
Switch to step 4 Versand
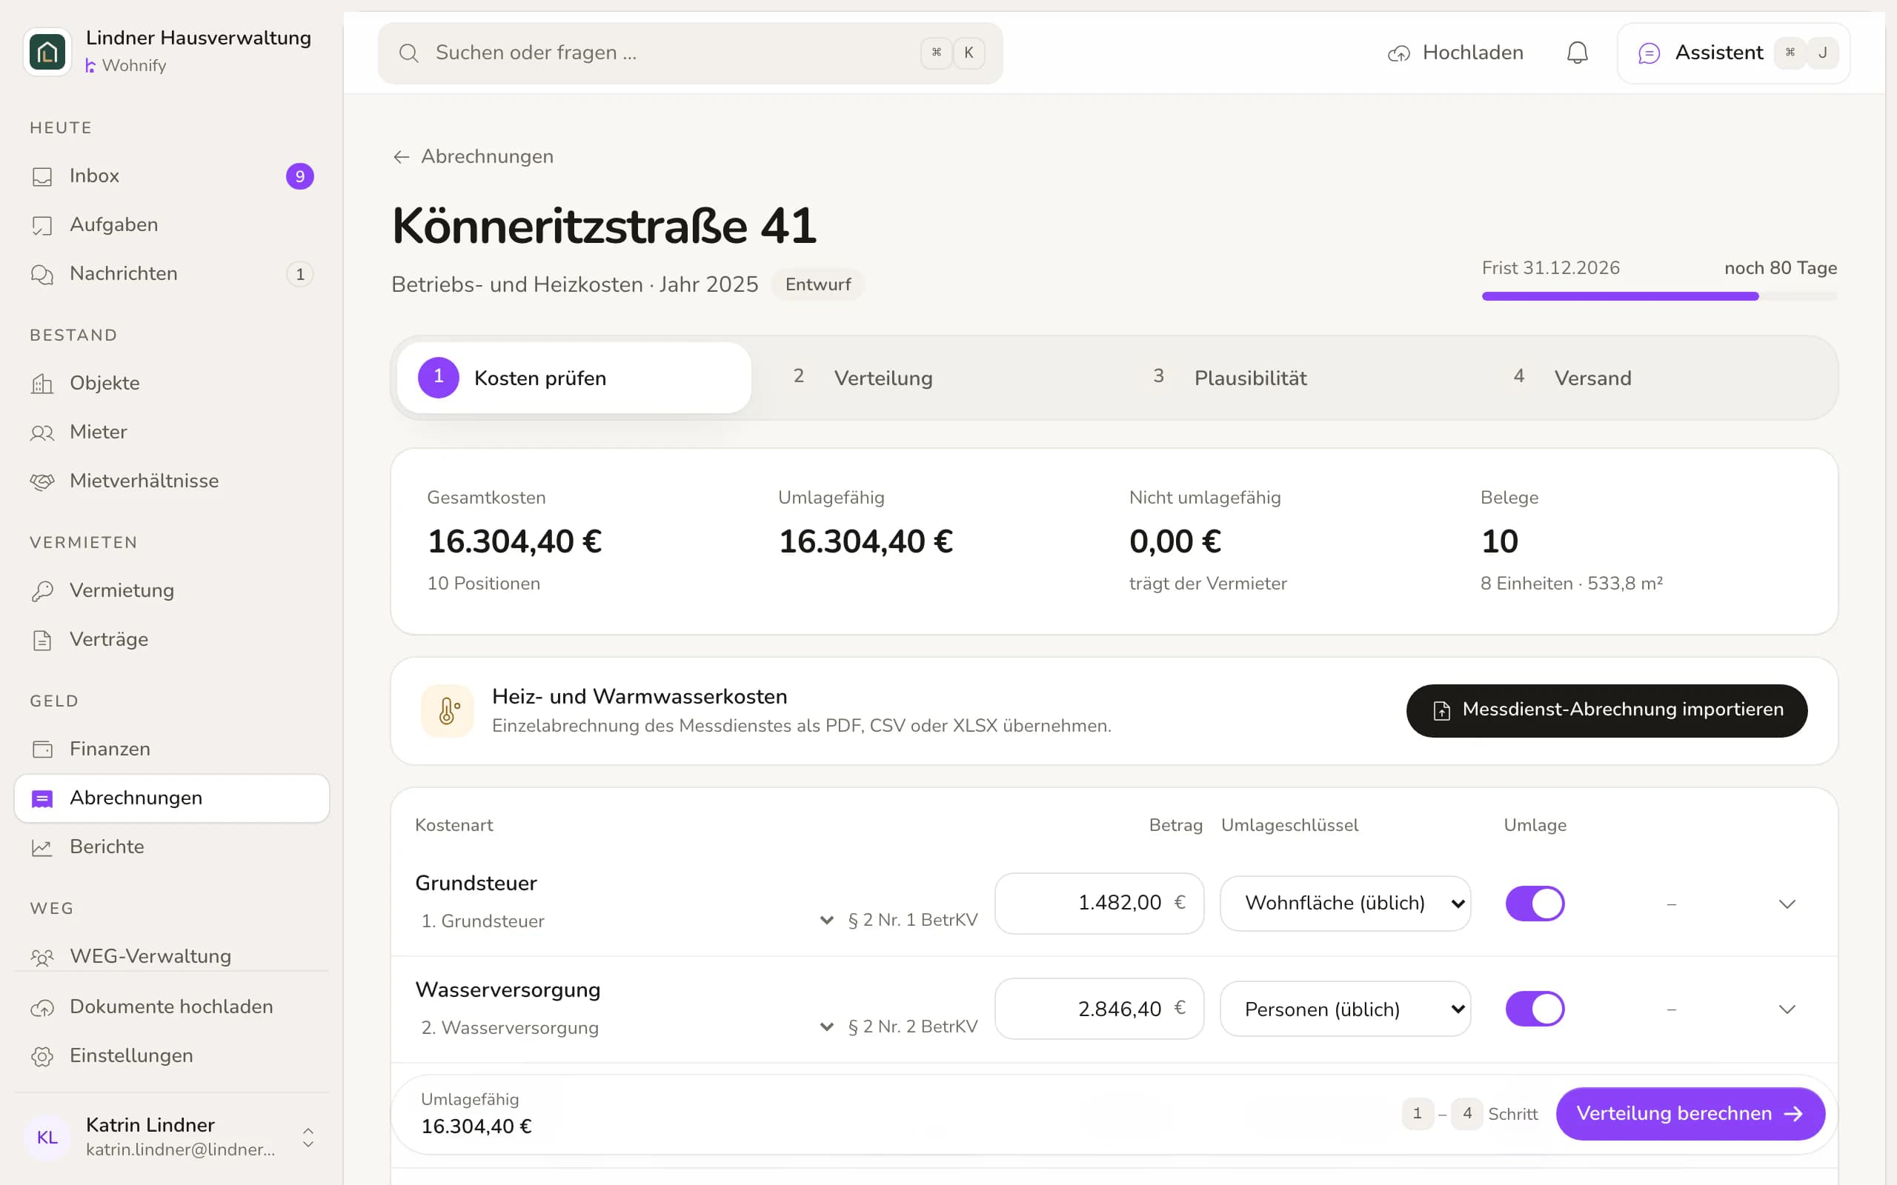click(1655, 378)
